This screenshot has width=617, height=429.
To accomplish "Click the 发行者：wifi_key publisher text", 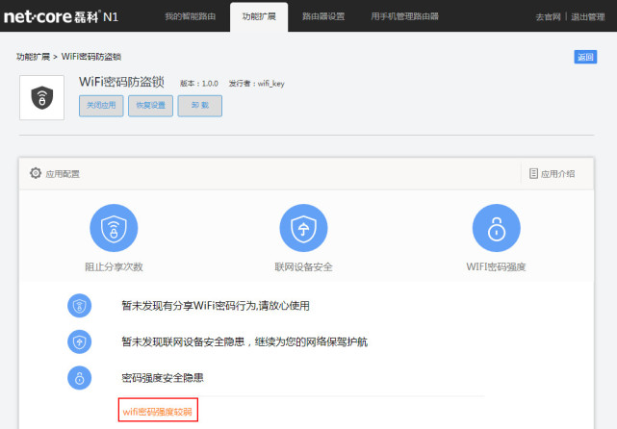I will 257,84.
